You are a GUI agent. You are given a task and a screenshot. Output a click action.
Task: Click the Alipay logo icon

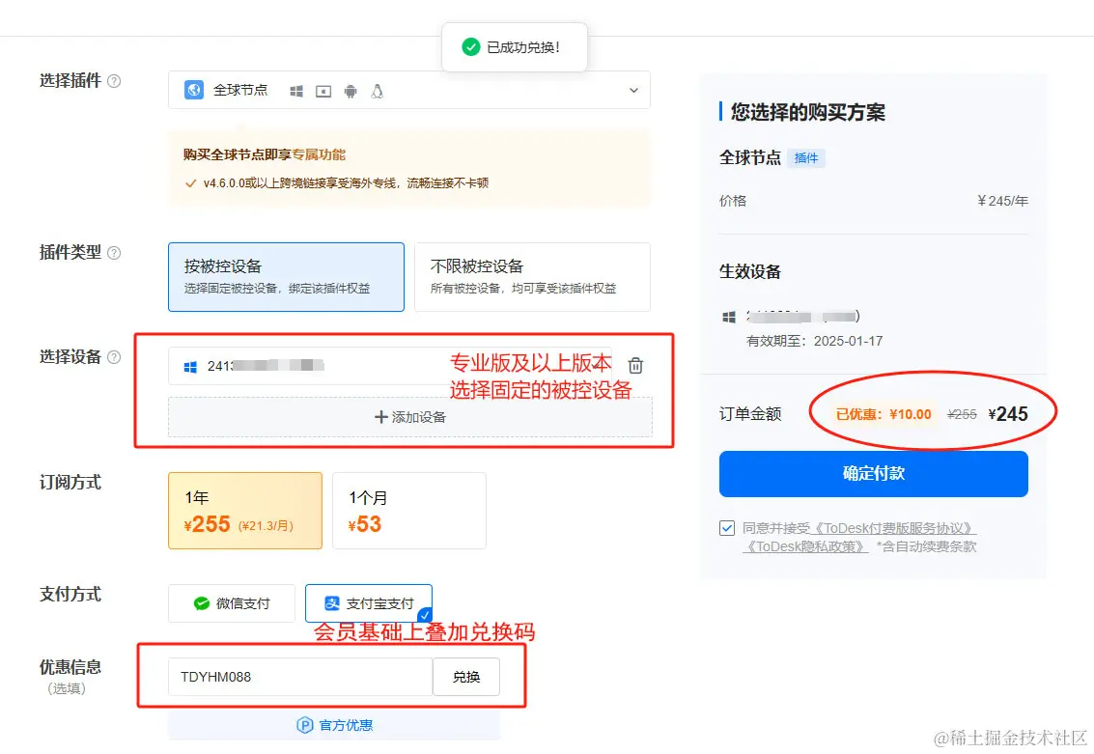pos(332,603)
